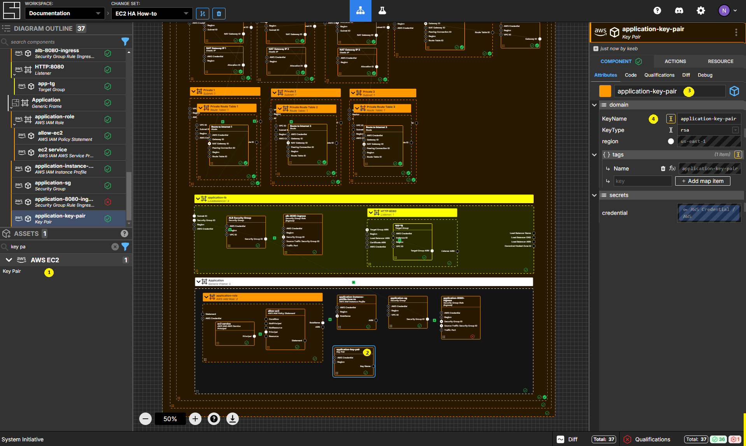Switch to the RESOURCE tab
Screen dimensions: 746x446
point(721,61)
